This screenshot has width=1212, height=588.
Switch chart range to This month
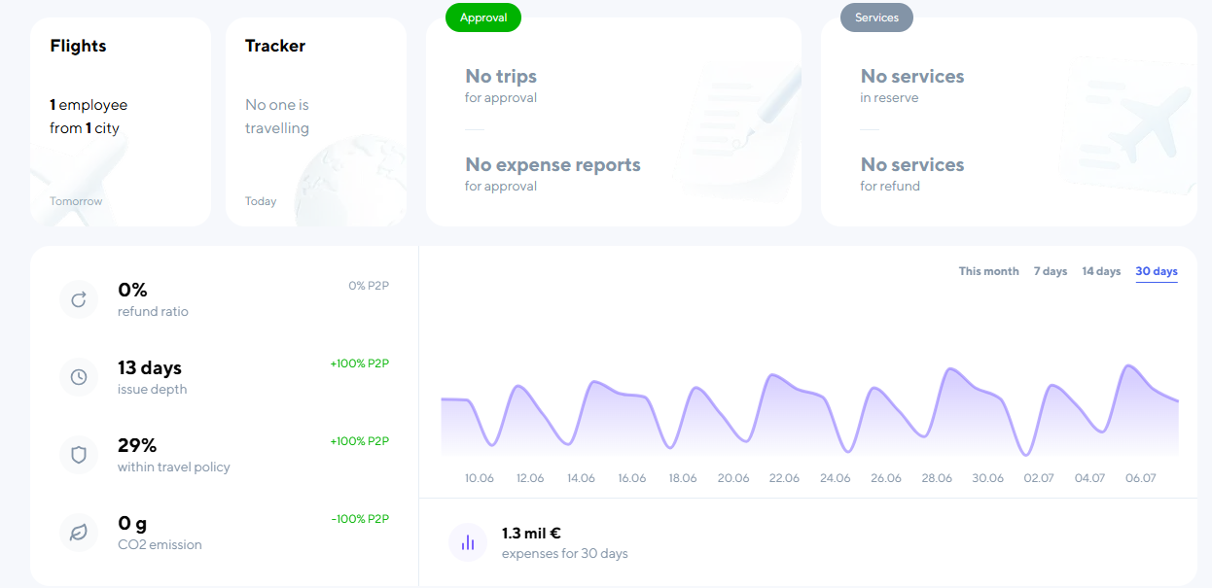click(x=988, y=271)
